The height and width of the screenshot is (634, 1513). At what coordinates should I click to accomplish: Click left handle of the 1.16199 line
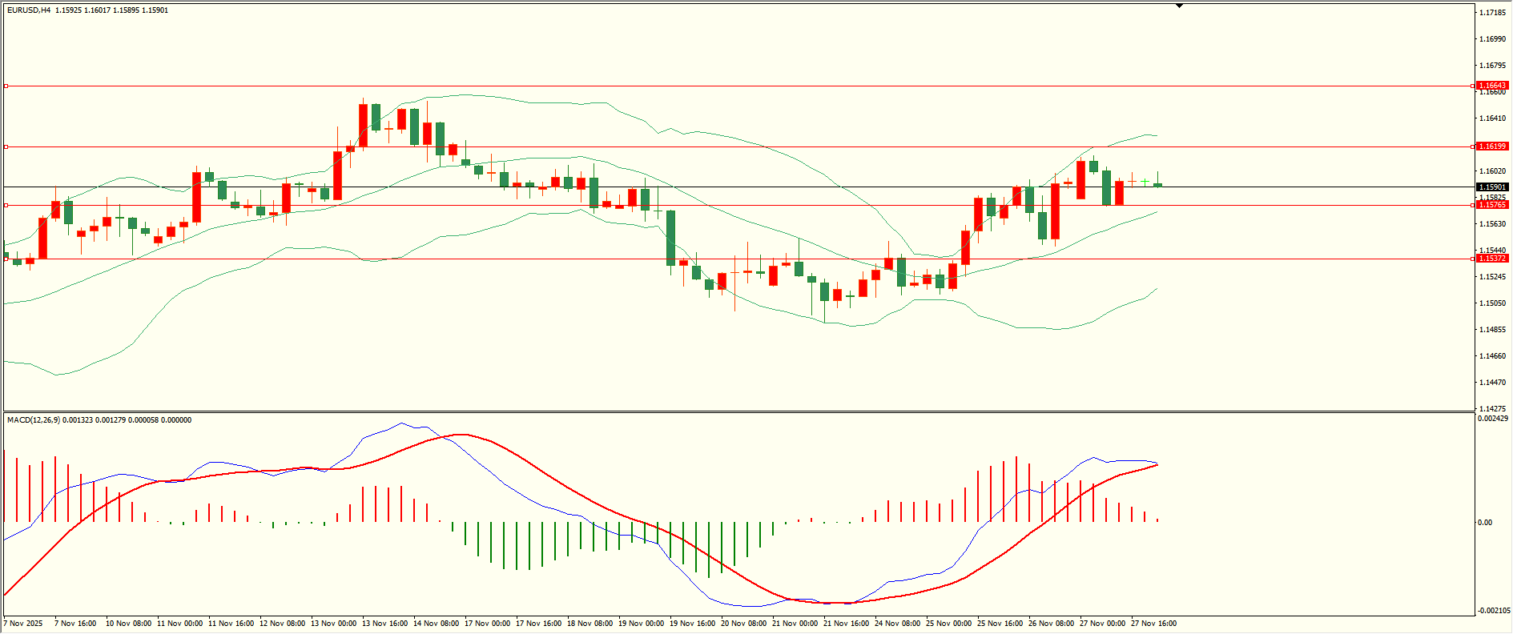6,146
